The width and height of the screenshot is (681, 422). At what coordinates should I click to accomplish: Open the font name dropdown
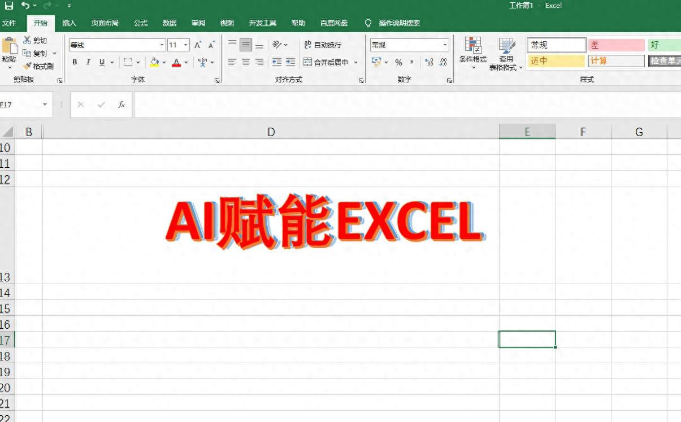tap(162, 45)
